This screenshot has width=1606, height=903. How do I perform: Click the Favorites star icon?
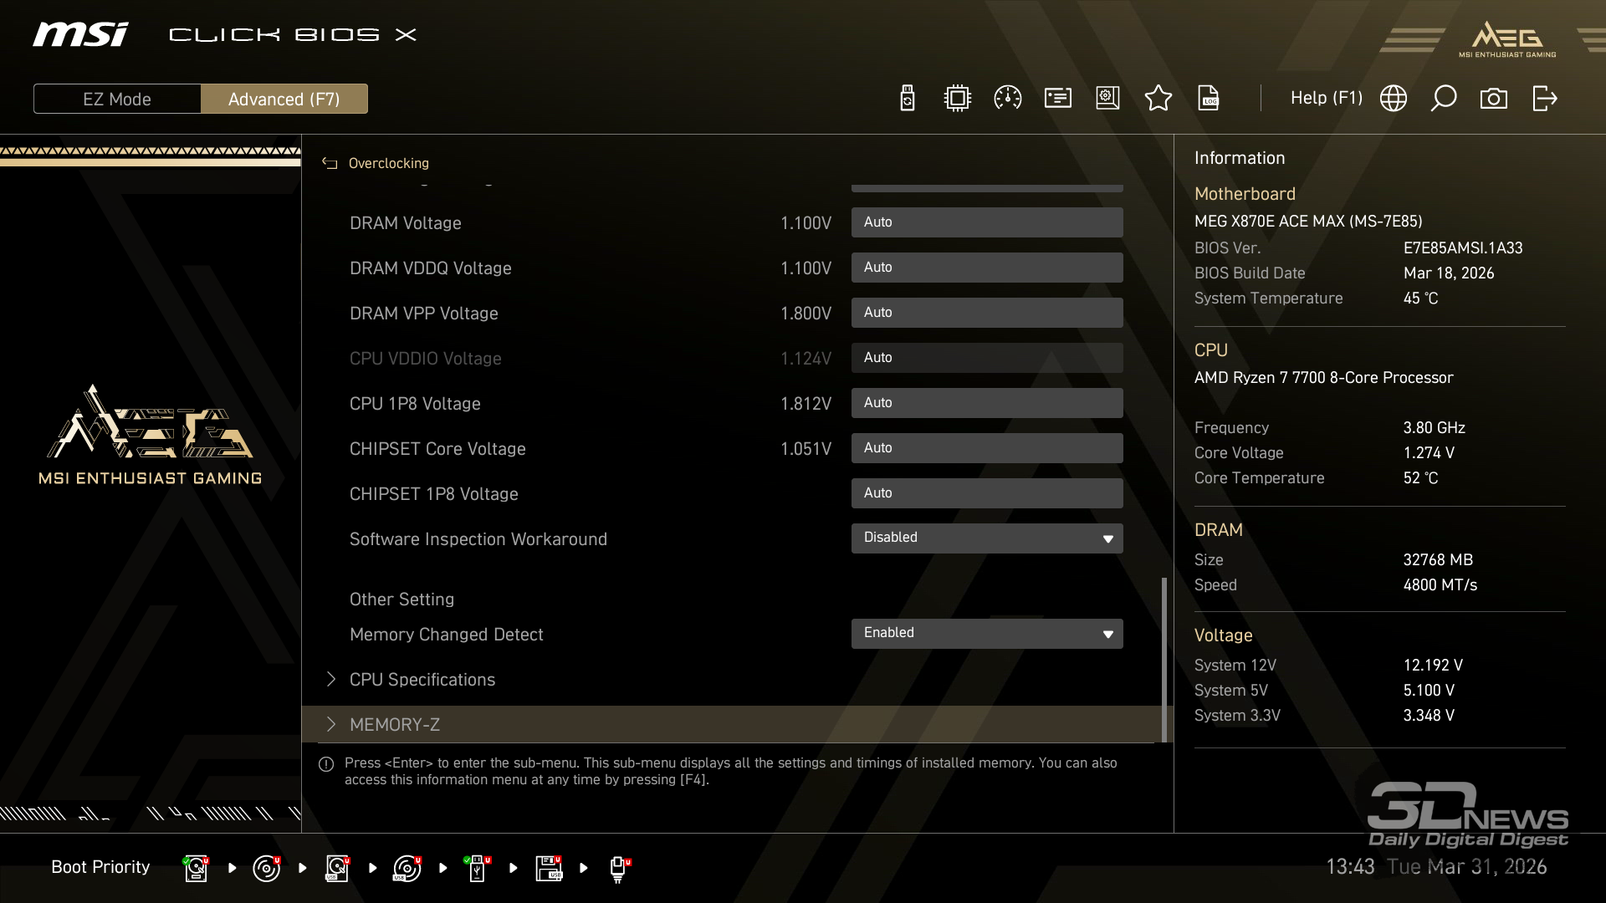pos(1158,99)
